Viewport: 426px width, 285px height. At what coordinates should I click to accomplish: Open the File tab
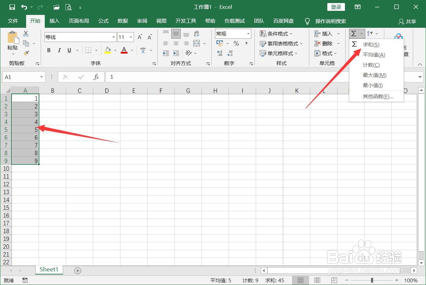[13, 21]
